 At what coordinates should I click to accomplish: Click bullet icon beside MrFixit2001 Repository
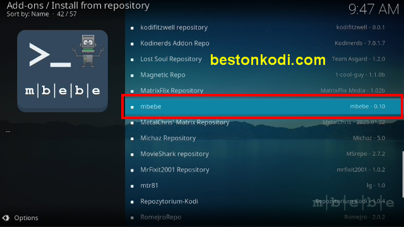click(132, 170)
